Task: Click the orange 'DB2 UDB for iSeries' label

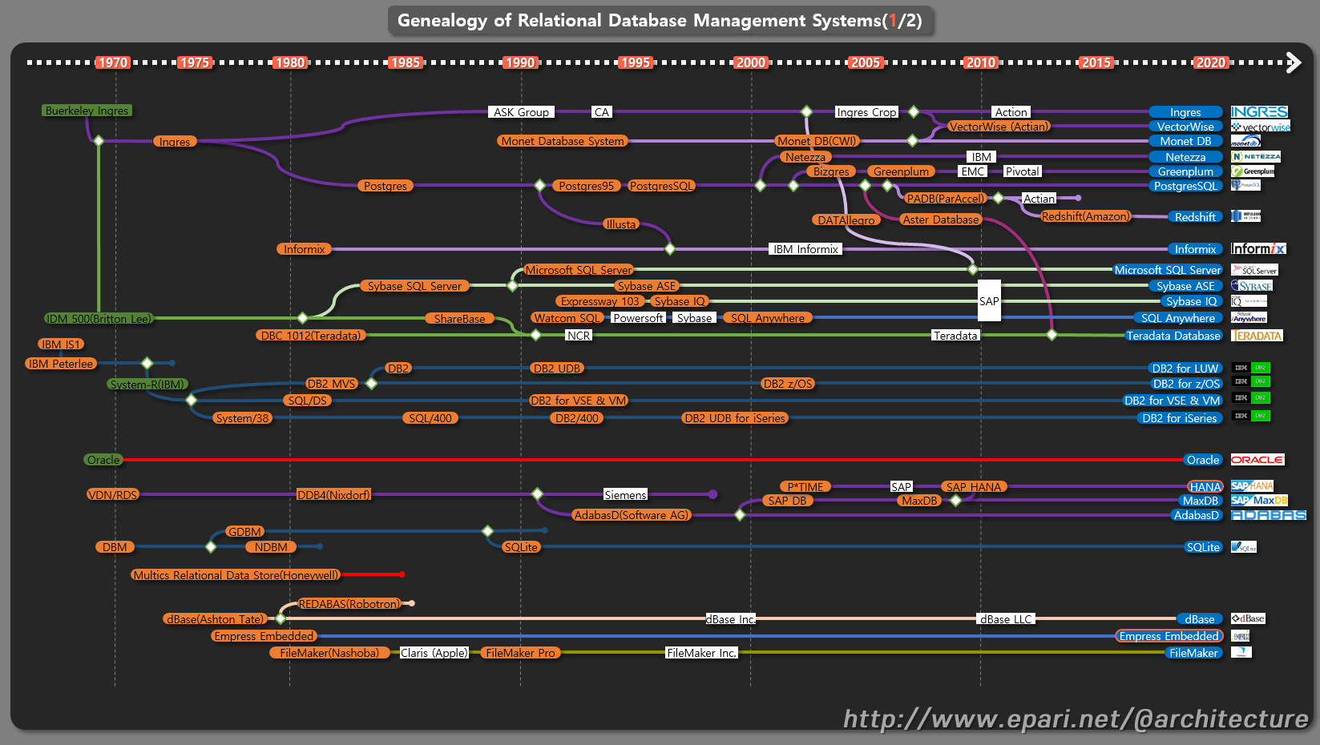Action: click(735, 418)
